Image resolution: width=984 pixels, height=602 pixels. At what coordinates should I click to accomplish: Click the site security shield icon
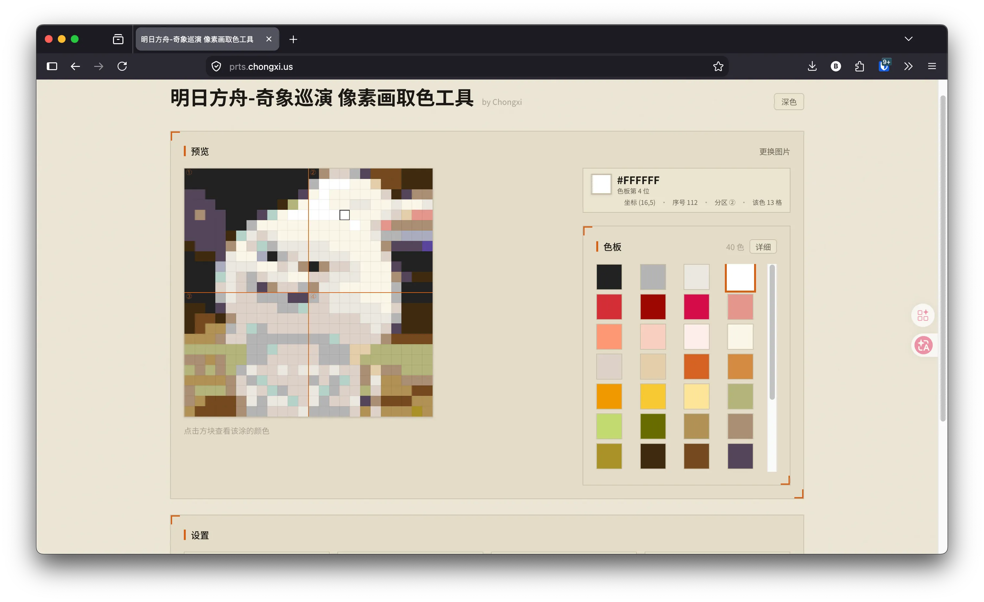coord(216,66)
